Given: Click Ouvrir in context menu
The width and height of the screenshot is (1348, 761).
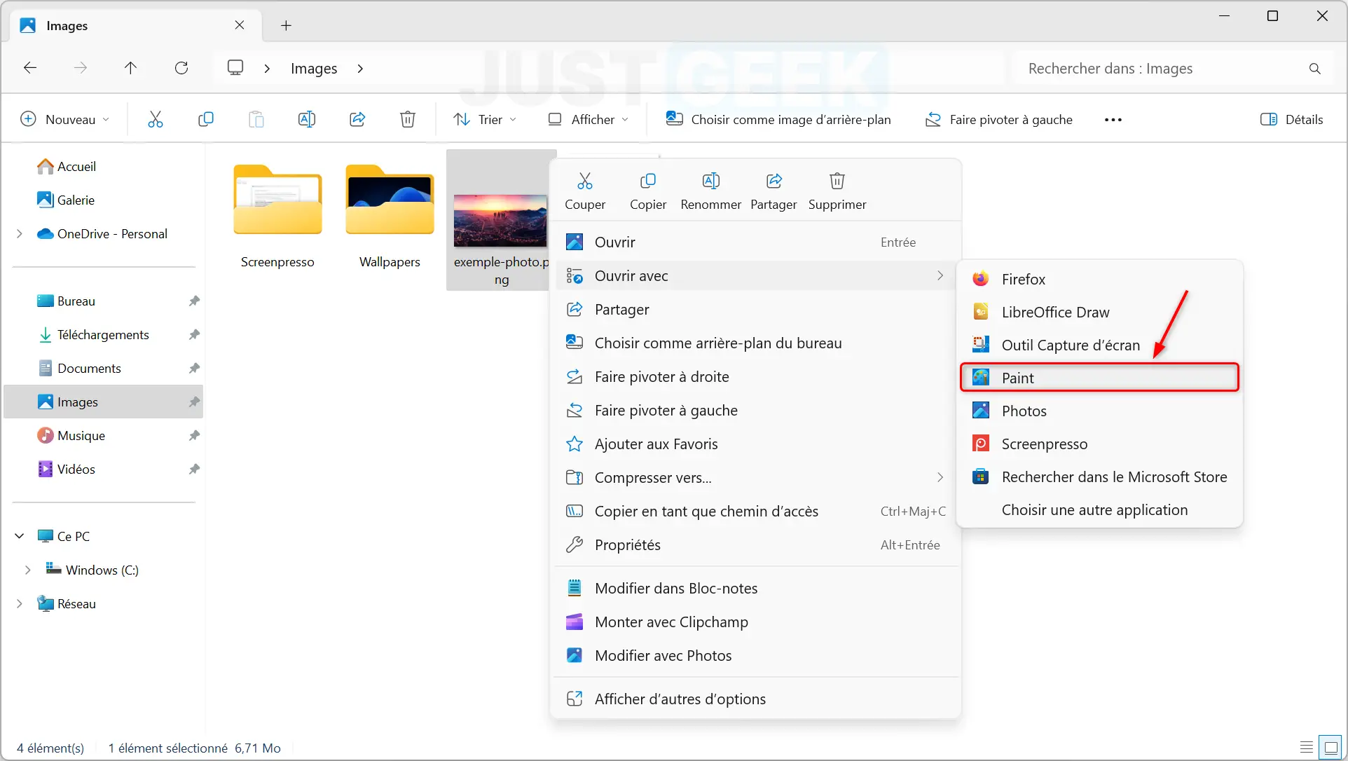Looking at the screenshot, I should point(757,242).
